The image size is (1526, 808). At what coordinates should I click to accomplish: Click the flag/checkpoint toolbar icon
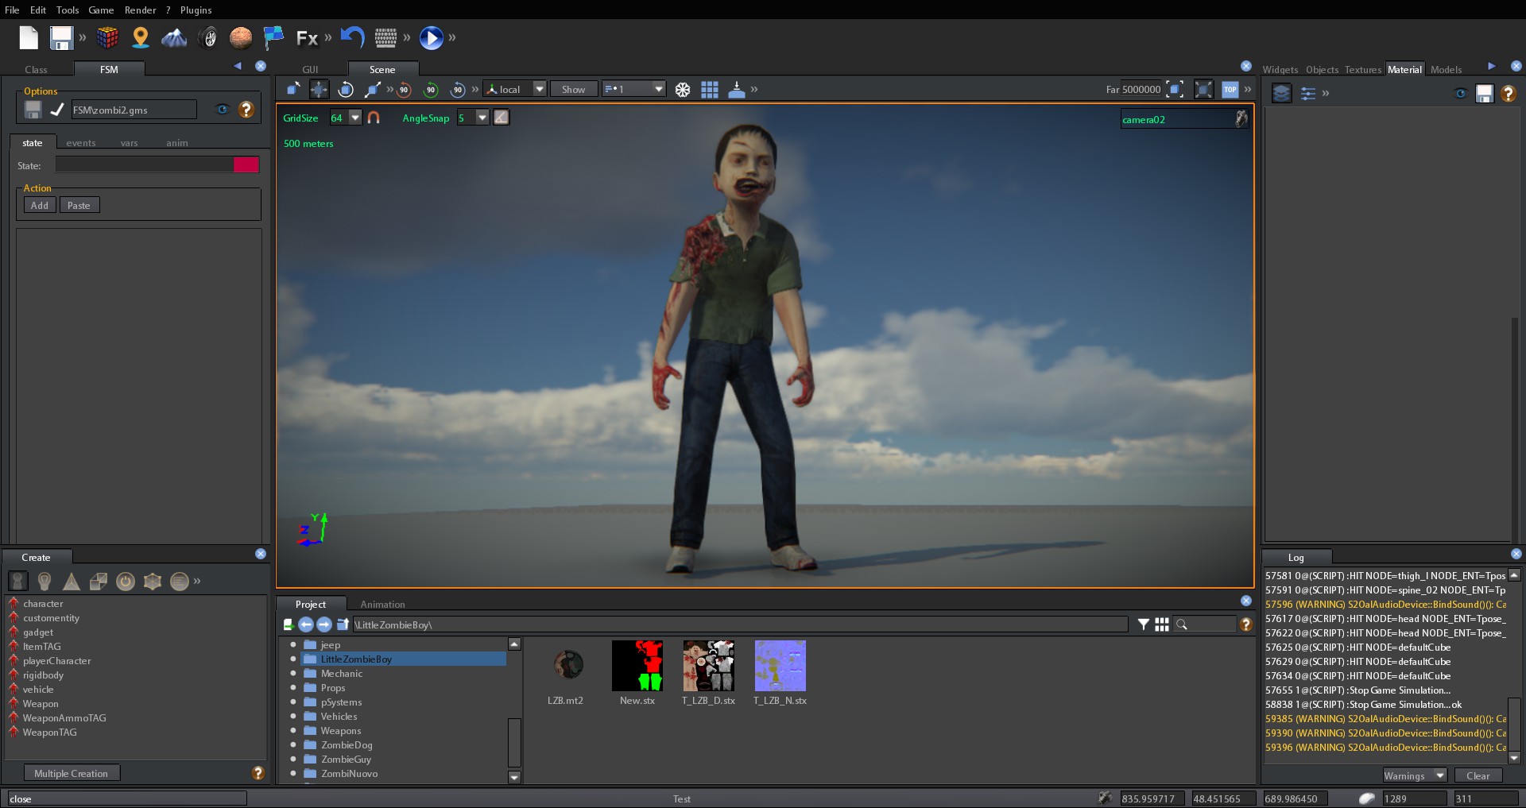(273, 37)
